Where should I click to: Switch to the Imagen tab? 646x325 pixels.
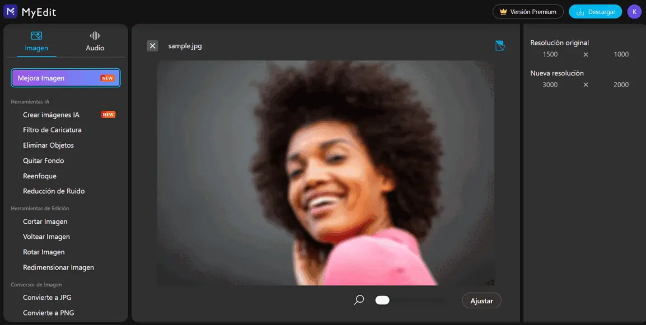pos(36,42)
